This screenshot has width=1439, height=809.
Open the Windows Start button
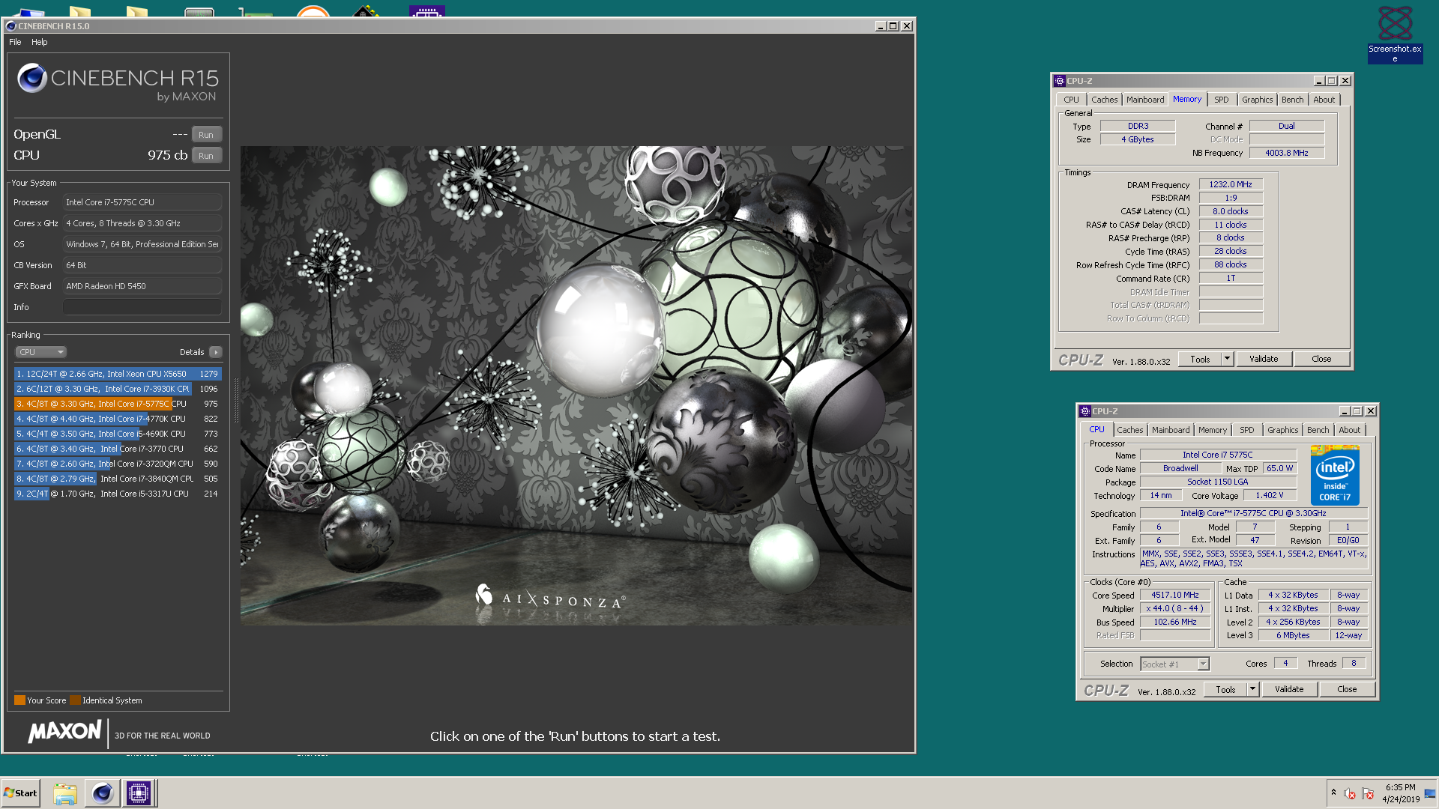pos(20,793)
